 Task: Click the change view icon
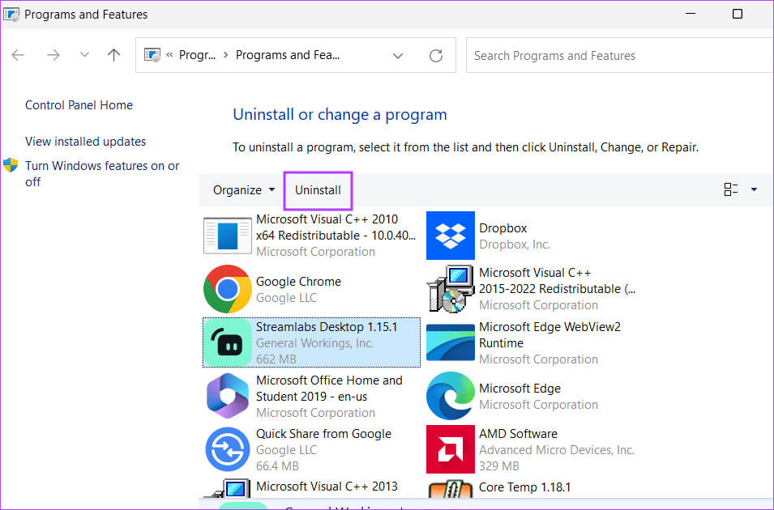point(731,189)
